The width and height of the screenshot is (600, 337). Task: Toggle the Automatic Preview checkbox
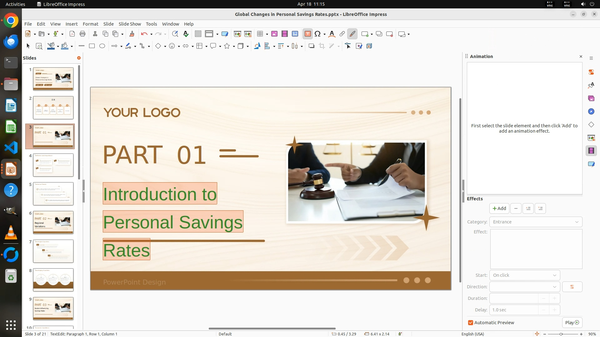pos(471,323)
